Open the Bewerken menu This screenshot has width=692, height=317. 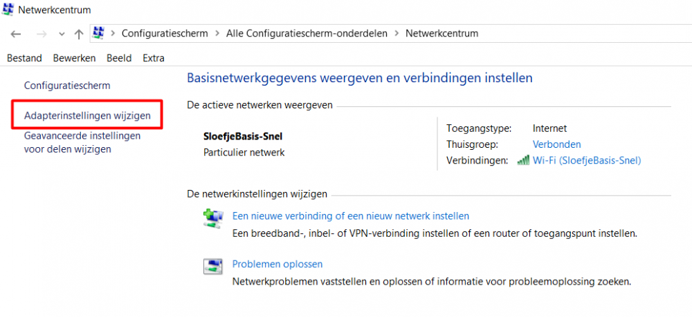pos(74,58)
